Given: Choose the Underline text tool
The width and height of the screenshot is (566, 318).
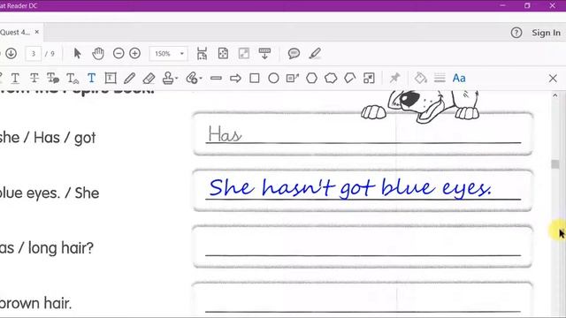Looking at the screenshot, I should (x=15, y=79).
